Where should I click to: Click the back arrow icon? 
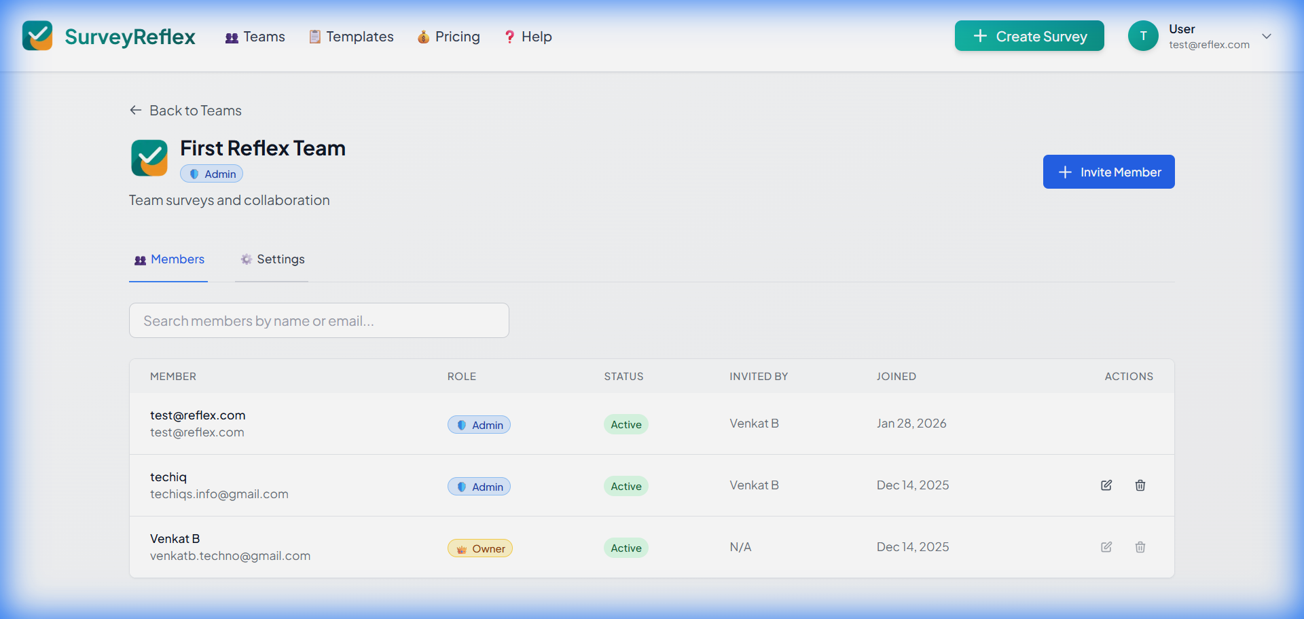pos(136,111)
